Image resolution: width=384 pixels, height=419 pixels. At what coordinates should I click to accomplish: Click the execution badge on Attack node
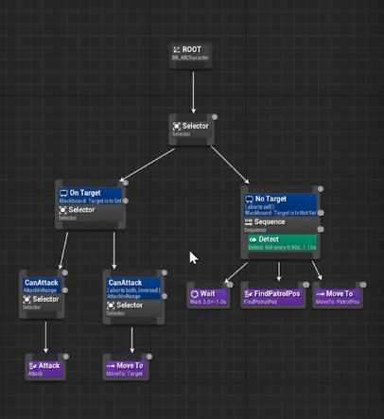tap(66, 357)
